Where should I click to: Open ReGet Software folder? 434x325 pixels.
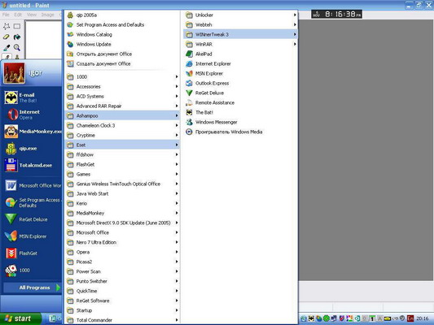122,301
